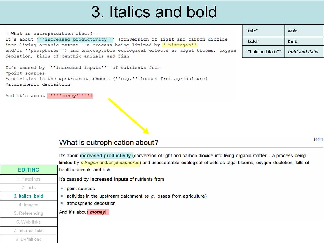This screenshot has height=243, width=324.
Task: Click the EDITING menu header
Action: coord(29,170)
